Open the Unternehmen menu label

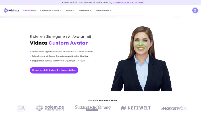[102, 11]
